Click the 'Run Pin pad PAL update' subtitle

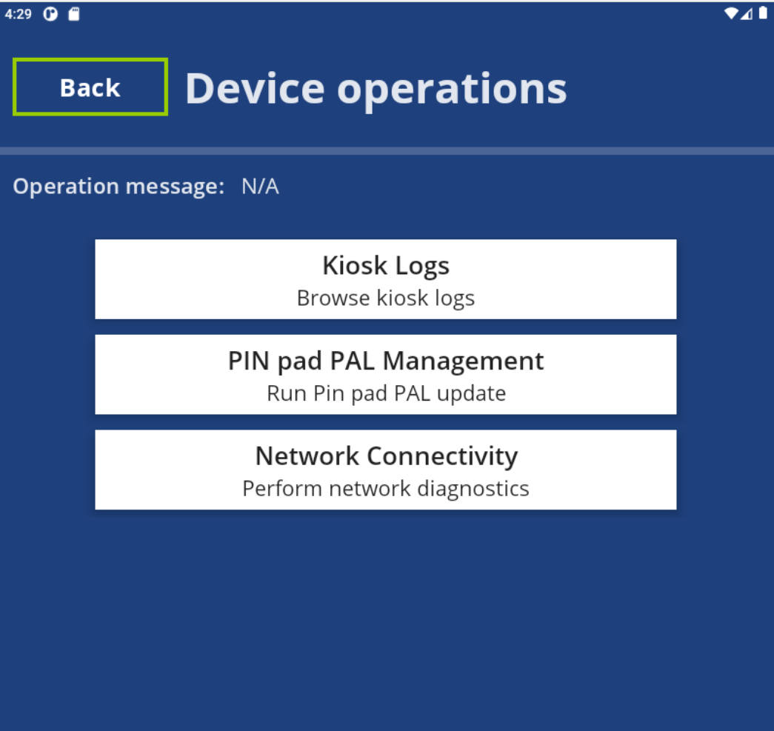coord(386,393)
